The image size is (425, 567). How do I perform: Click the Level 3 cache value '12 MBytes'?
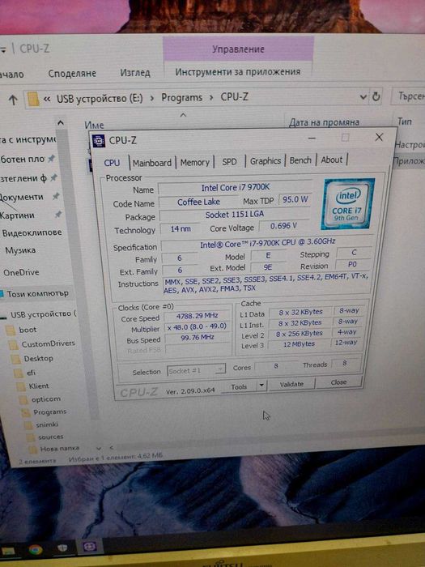(299, 344)
